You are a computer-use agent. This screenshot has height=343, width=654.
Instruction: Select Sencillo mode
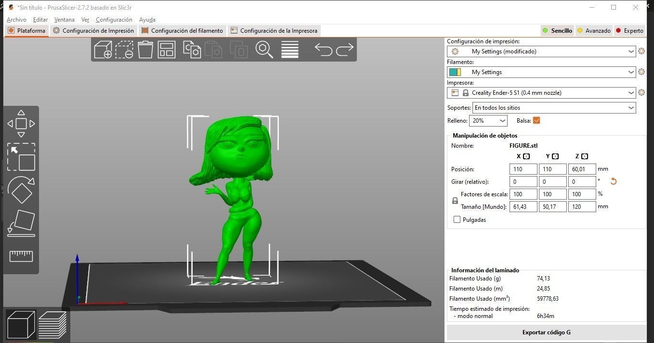[557, 30]
